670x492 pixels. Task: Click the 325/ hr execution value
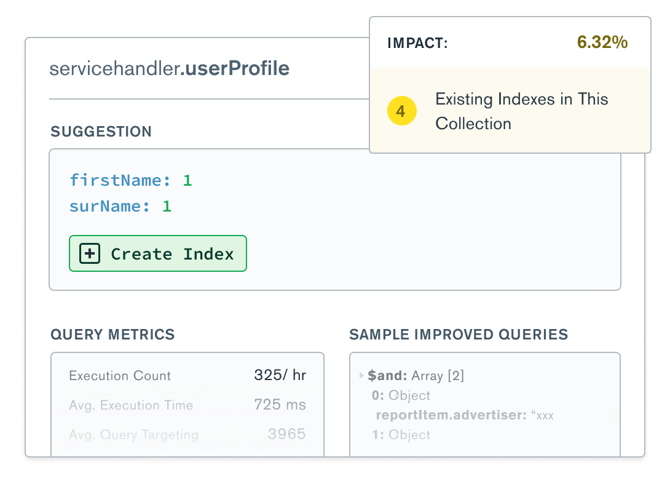tap(280, 375)
